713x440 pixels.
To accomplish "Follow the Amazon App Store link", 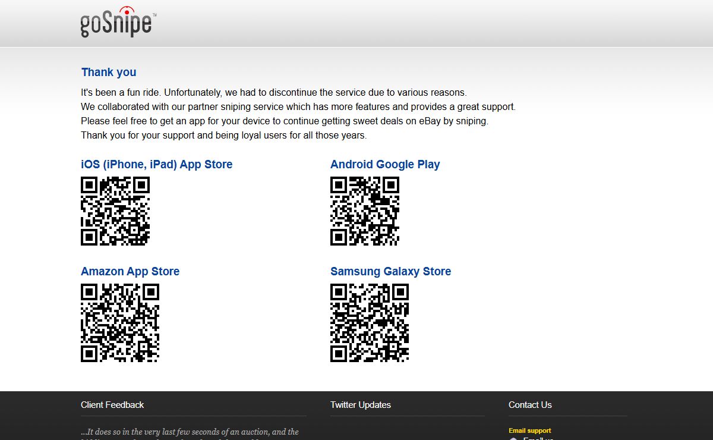I will (130, 272).
